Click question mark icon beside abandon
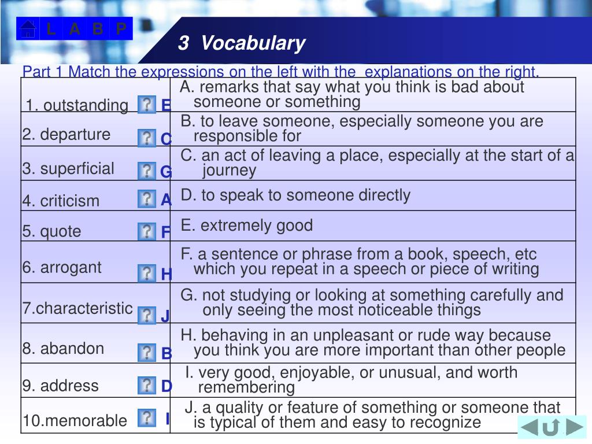The width and height of the screenshot is (592, 444). point(147,353)
